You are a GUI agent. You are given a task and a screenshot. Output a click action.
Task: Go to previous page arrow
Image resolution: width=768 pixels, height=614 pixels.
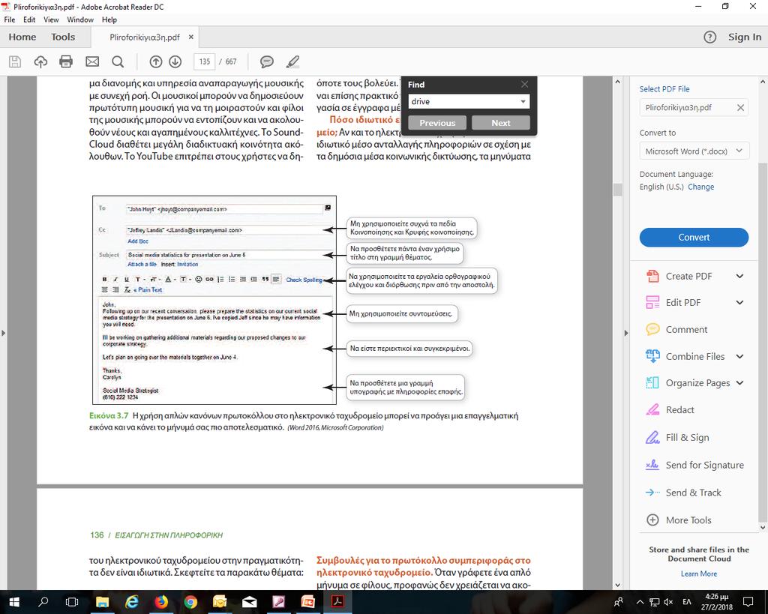pos(156,61)
